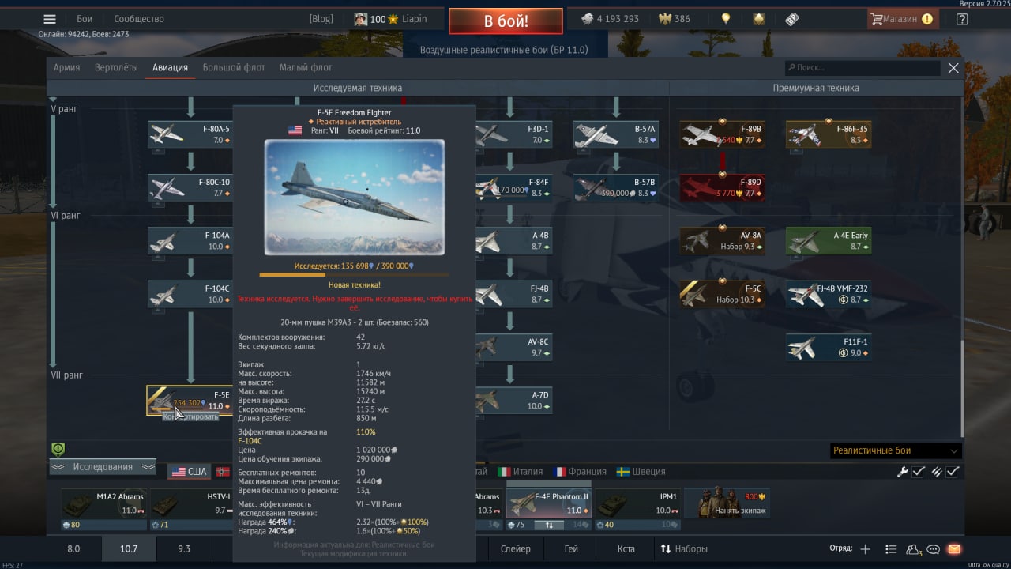Swap crew arrows under F-4E Phantom II
Viewport: 1011px width, 569px height.
pos(548,525)
